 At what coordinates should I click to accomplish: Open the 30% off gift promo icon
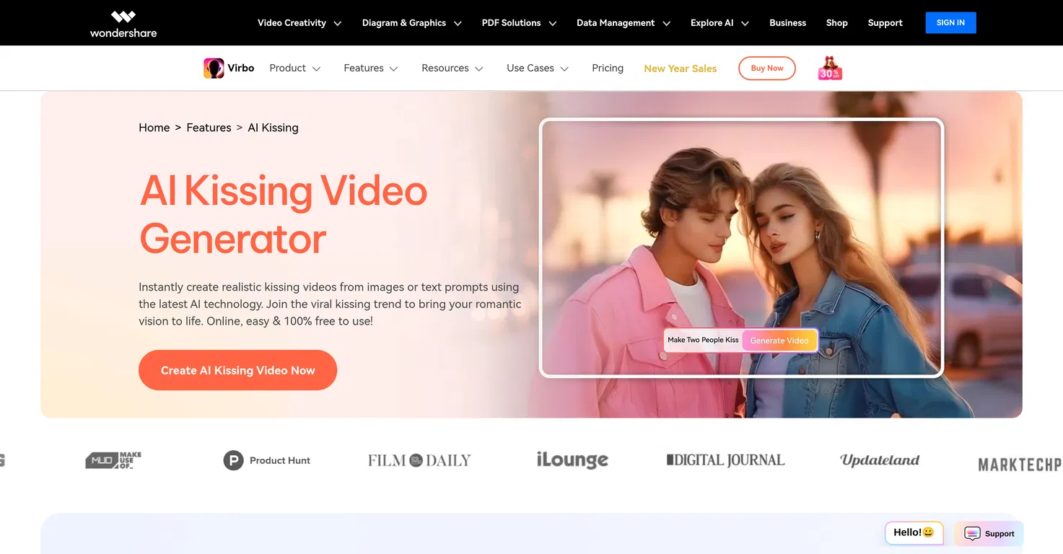(830, 68)
